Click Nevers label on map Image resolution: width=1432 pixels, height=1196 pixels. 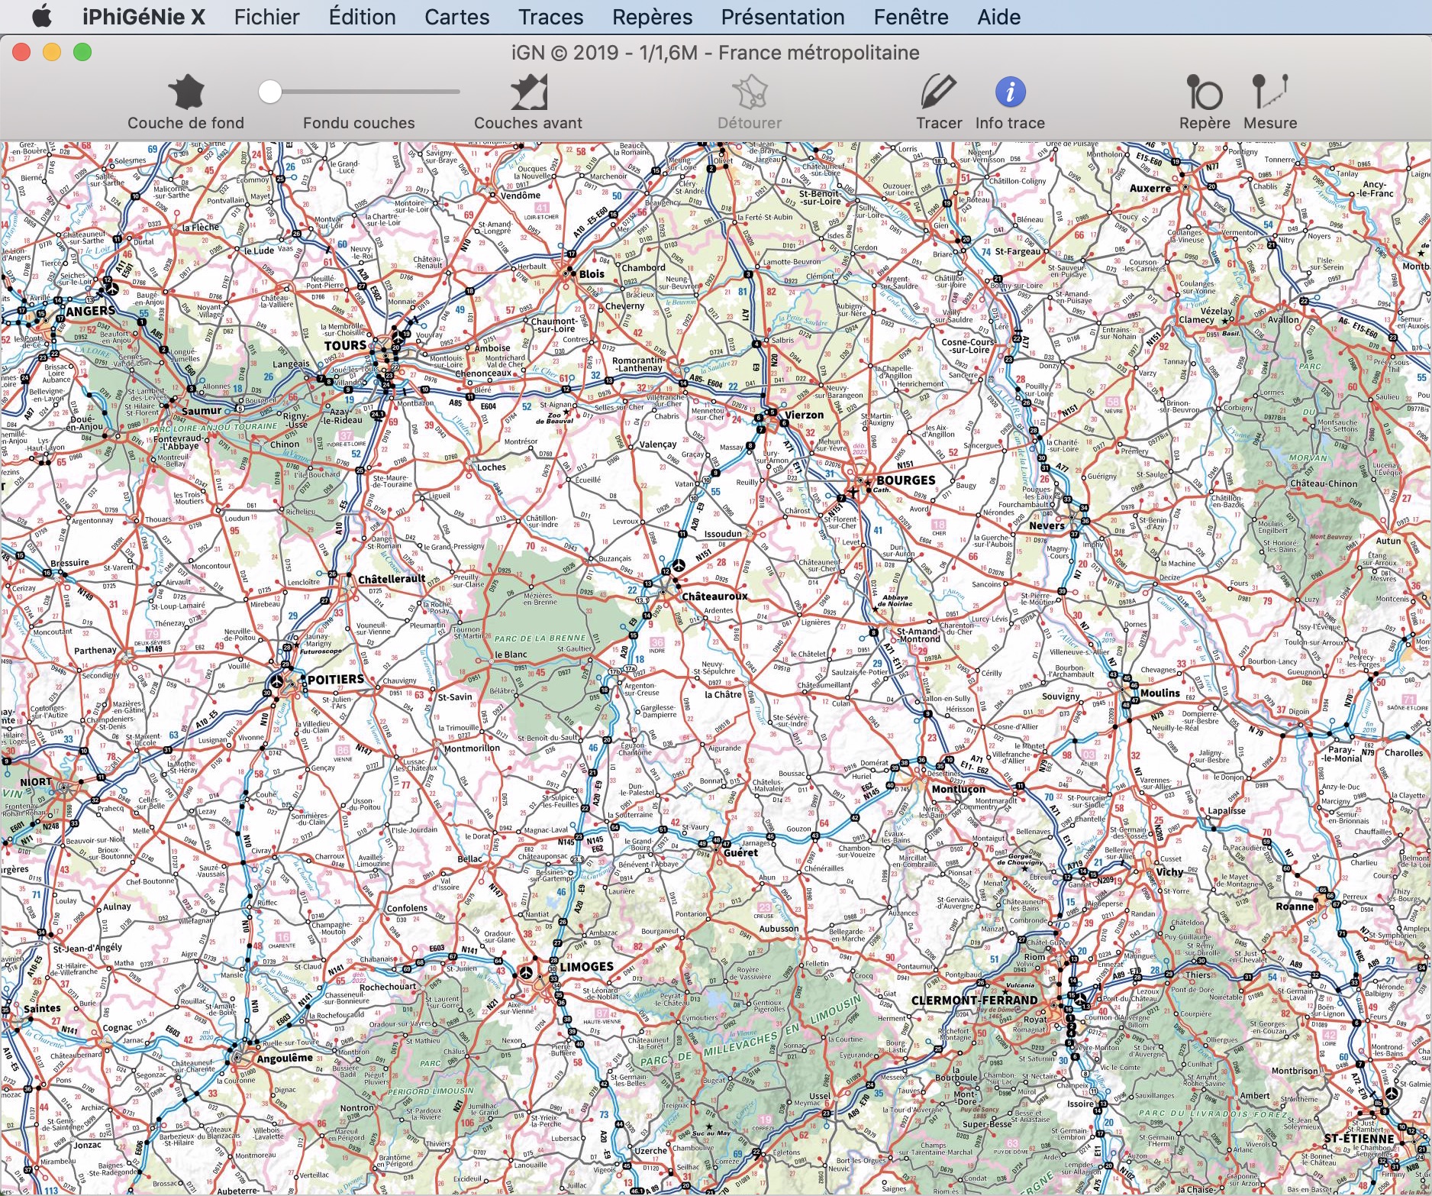[x=1047, y=525]
